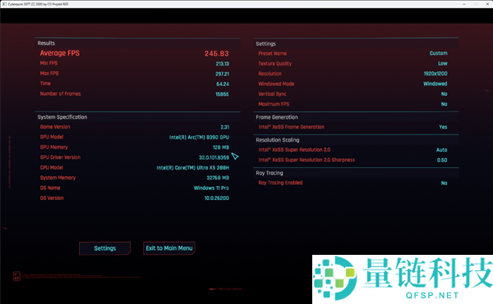Click the Ray Tracing Enabled value No

pyautogui.click(x=444, y=183)
